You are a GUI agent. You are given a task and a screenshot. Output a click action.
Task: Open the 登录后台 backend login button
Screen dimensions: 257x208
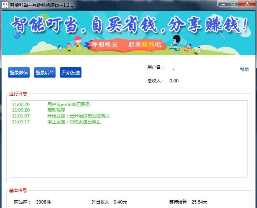[45, 72]
